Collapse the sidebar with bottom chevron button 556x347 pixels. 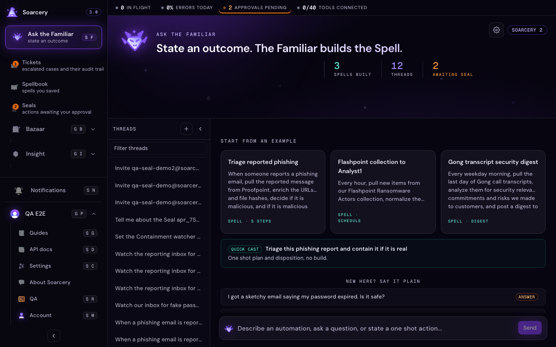[x=54, y=336]
